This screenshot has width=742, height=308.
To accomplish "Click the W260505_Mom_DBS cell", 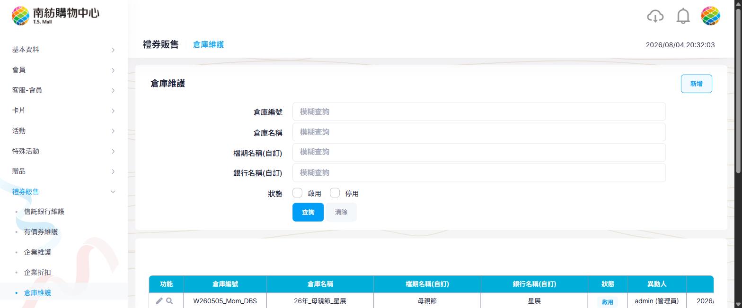I will [225, 301].
